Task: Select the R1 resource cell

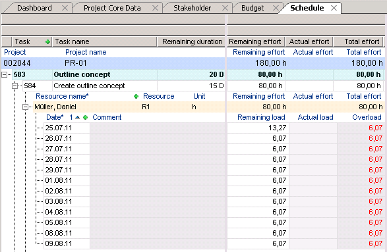Action: point(146,107)
